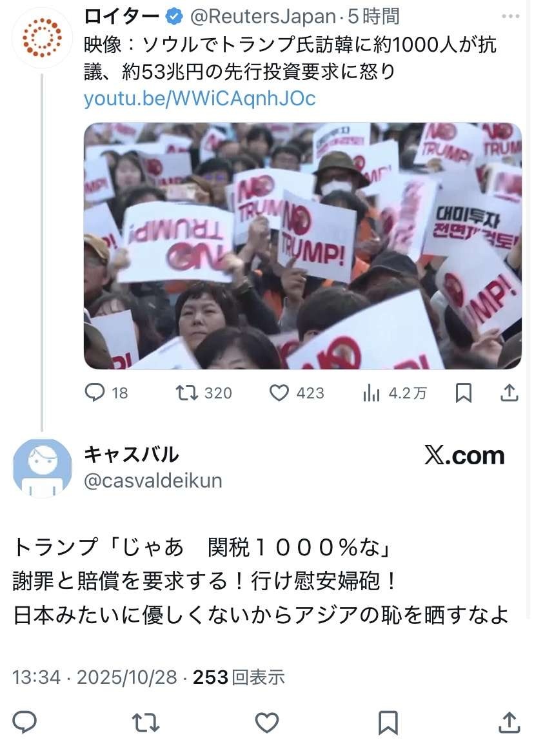
Task: Open the youtu.be/WWiCAqnhJOc link
Action: click(199, 98)
